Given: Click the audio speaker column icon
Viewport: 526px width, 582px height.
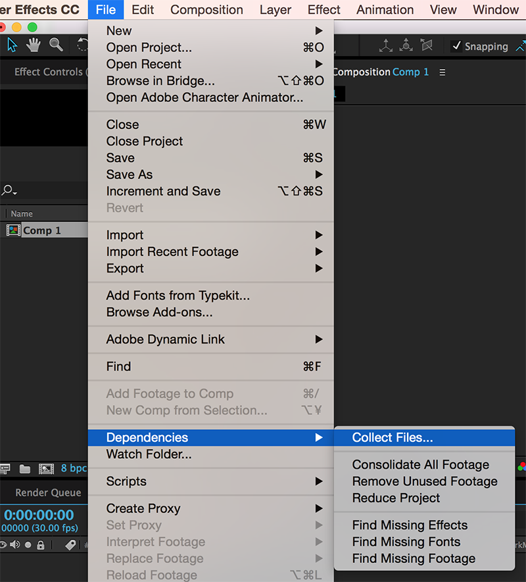Looking at the screenshot, I should pos(15,544).
